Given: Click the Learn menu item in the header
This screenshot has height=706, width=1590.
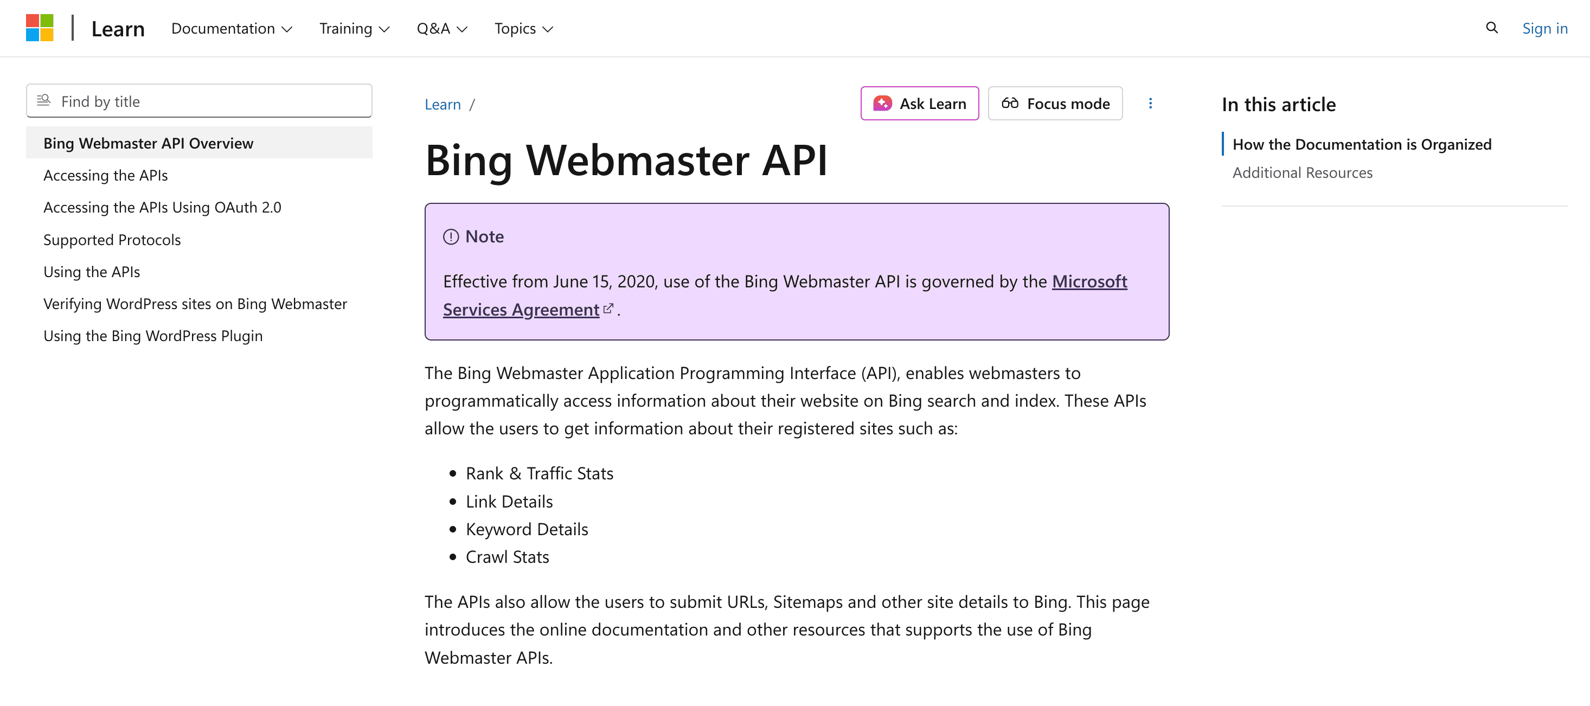Looking at the screenshot, I should pyautogui.click(x=118, y=28).
